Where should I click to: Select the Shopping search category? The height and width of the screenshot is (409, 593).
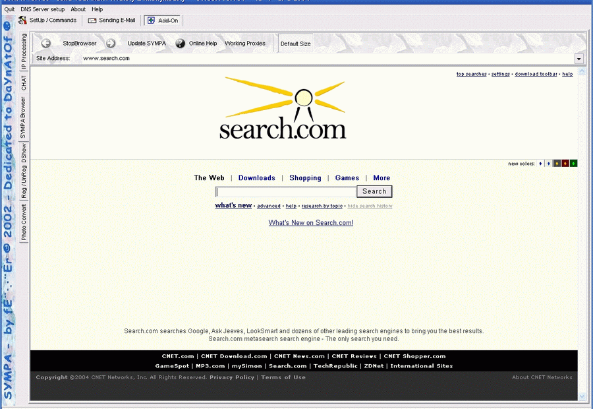pyautogui.click(x=305, y=178)
